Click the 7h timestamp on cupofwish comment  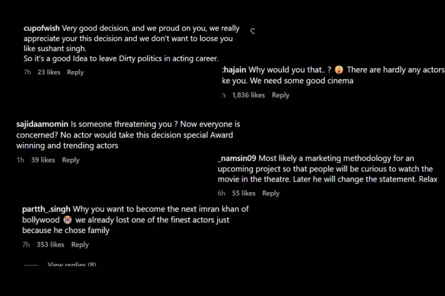(x=27, y=72)
